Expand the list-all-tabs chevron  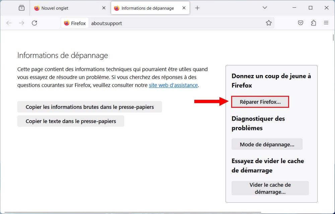(x=265, y=7)
